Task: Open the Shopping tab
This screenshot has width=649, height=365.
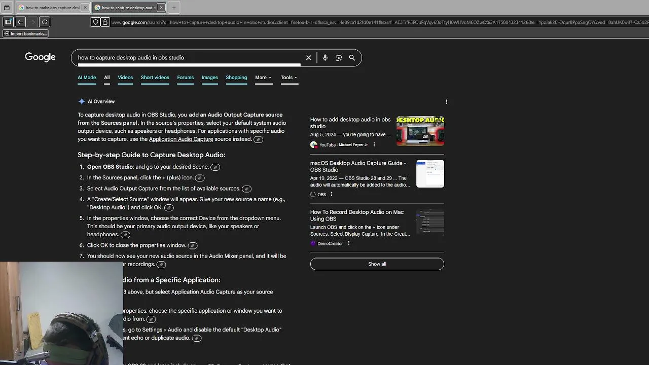Action: coord(236,78)
